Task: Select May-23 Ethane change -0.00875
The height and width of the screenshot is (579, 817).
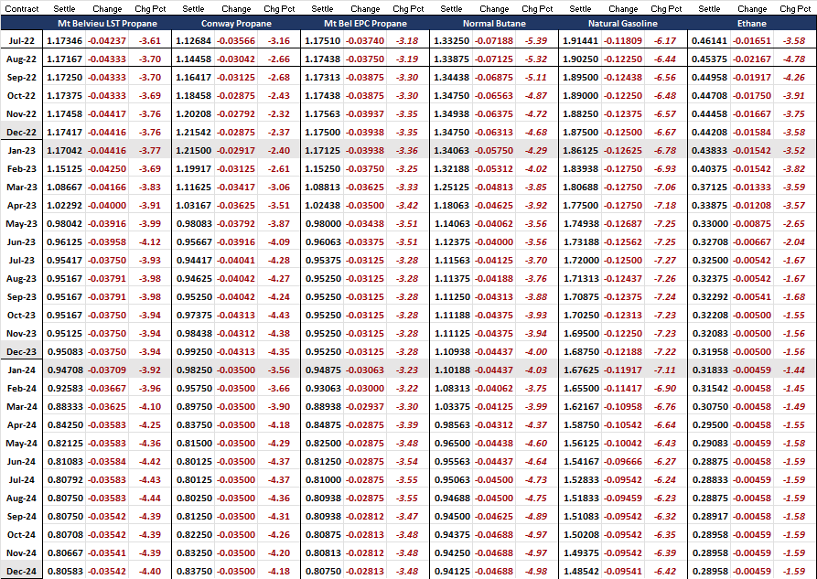Action: click(752, 223)
